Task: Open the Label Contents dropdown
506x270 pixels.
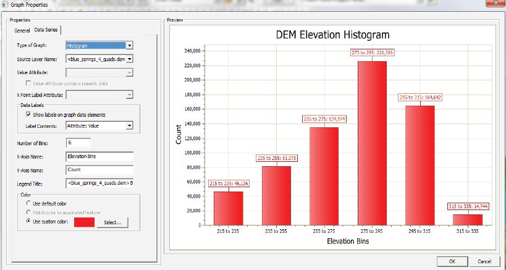Action: coord(130,125)
